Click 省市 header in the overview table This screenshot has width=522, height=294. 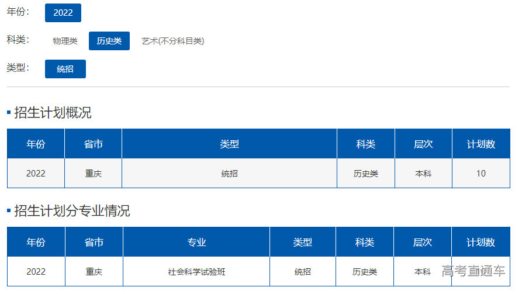[93, 144]
